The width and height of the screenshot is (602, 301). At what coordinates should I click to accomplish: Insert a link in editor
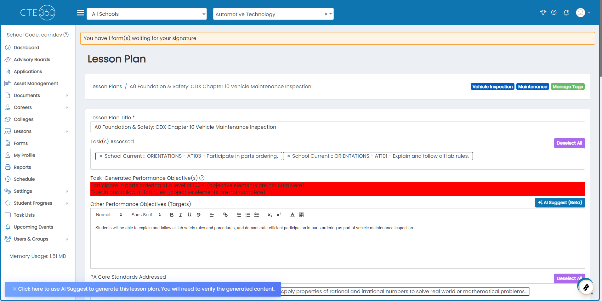tap(225, 215)
